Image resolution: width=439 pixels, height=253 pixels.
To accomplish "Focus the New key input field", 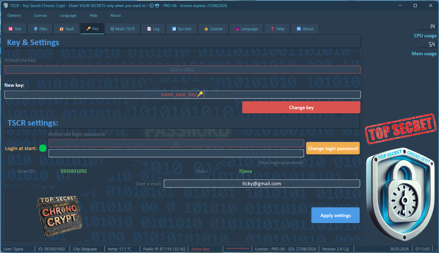I will point(183,95).
